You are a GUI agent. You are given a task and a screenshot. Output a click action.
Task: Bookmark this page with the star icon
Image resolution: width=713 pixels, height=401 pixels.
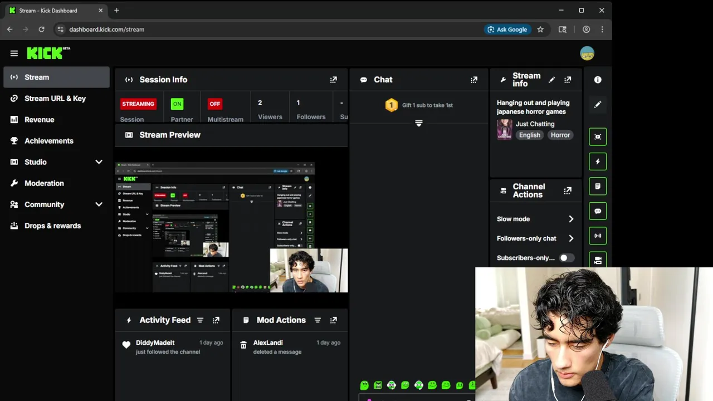tap(540, 30)
